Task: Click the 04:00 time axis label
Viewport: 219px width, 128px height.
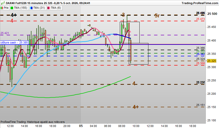Action: click(x=93, y=126)
